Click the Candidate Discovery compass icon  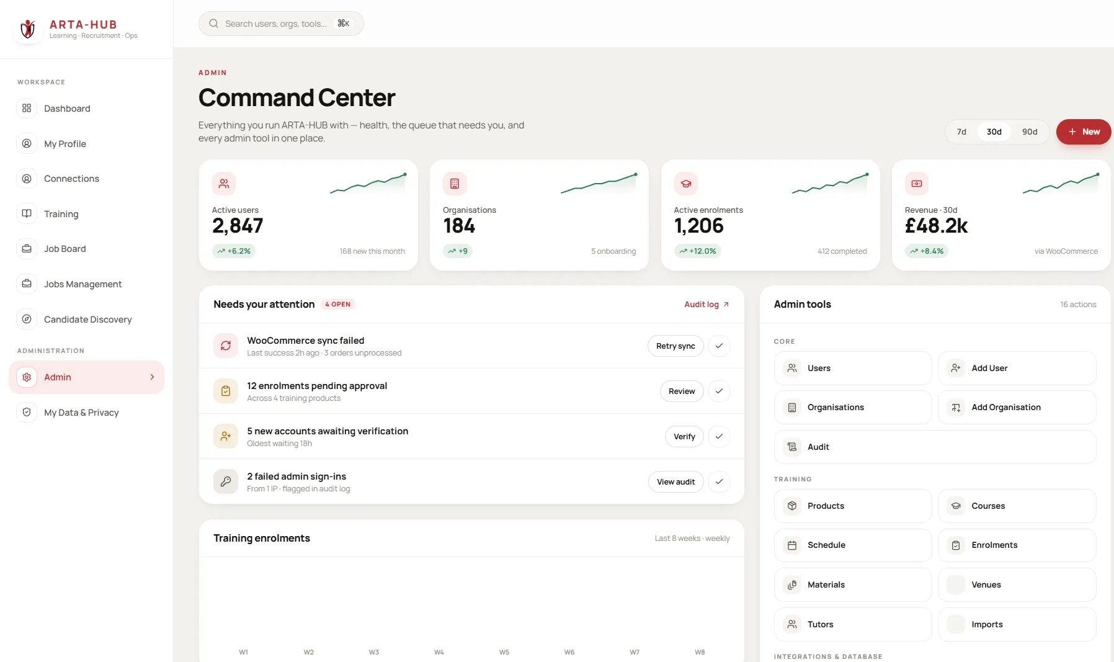pos(27,319)
